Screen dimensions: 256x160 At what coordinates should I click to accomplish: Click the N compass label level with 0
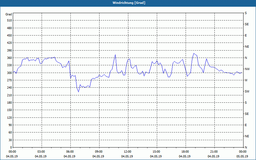pyautogui.click(x=246, y=147)
